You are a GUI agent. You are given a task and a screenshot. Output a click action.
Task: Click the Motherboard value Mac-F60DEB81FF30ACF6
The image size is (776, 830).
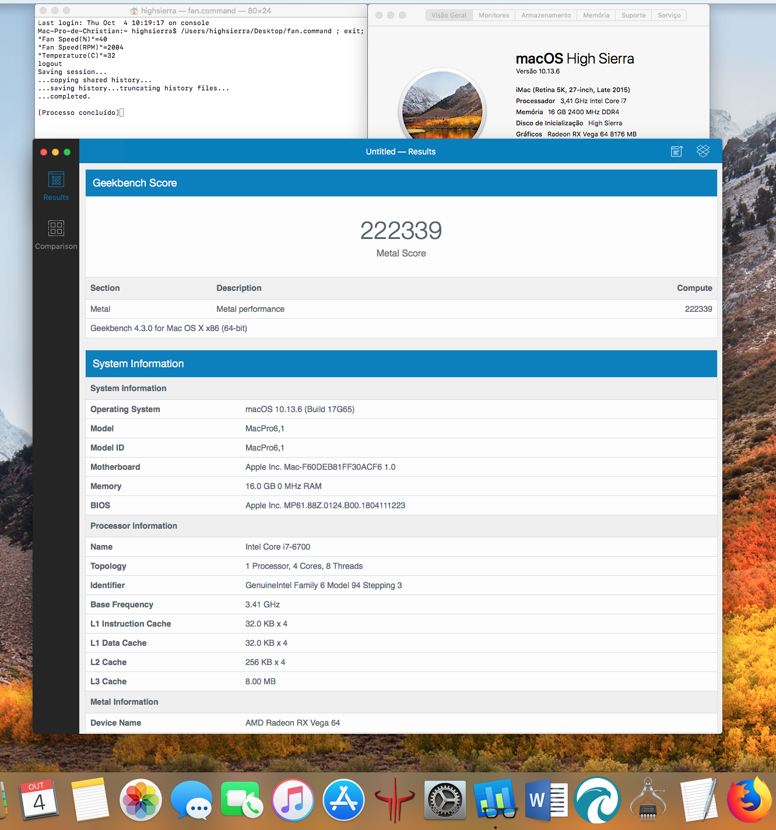point(320,467)
